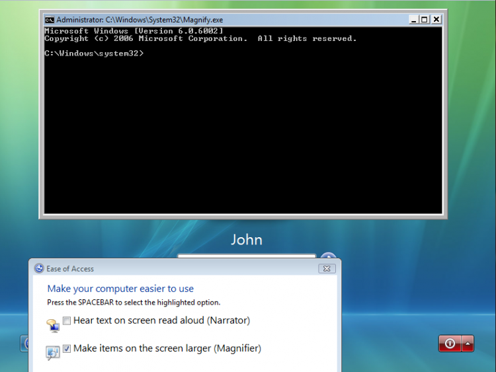Click the Narrator speech icon
496x372 pixels.
coord(53,326)
